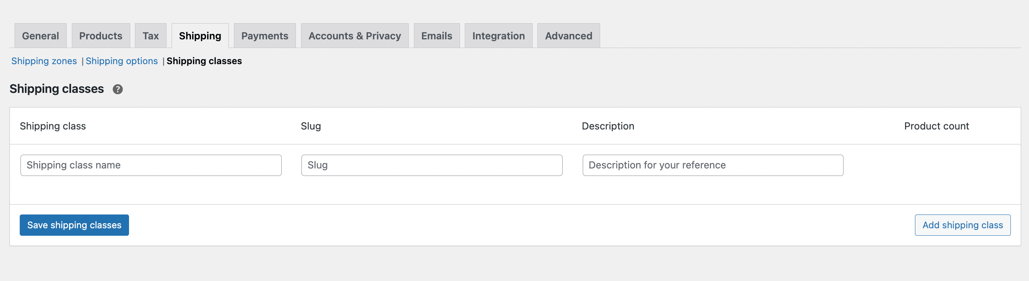Focus the Description for your reference field
Viewport: 1029px width, 281px height.
(713, 165)
